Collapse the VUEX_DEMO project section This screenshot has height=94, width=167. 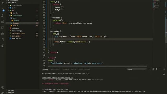click(12, 3)
